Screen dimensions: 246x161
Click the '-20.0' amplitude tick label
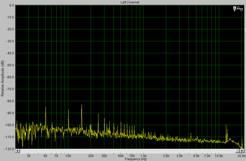pyautogui.click(x=10, y=29)
